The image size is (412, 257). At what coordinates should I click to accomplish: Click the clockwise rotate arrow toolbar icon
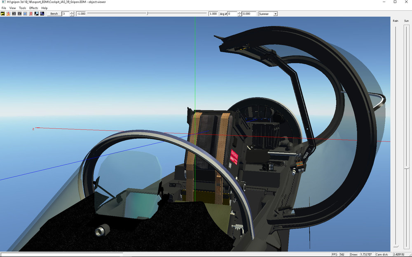[19, 14]
